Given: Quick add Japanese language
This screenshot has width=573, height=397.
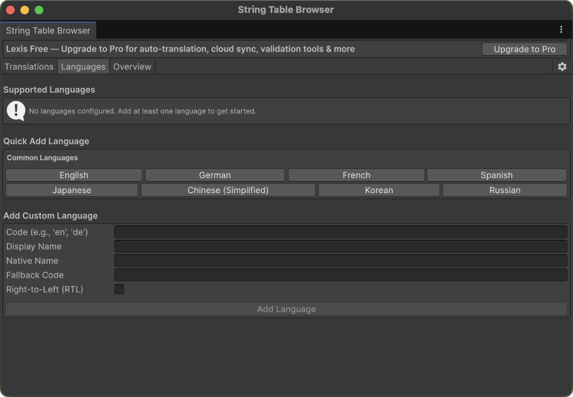Looking at the screenshot, I should [71, 190].
